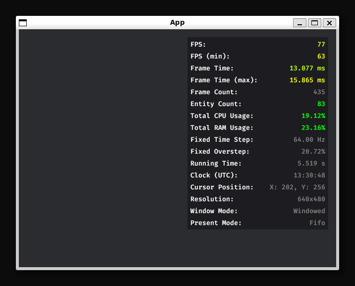Close the App window

(x=329, y=23)
